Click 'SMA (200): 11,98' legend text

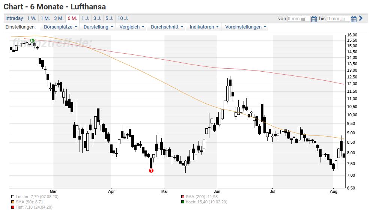tap(202, 197)
